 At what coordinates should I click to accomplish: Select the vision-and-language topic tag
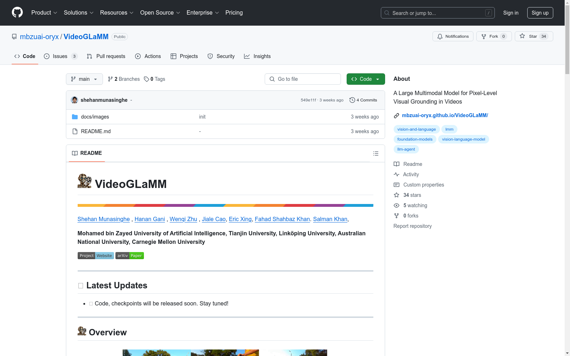pyautogui.click(x=416, y=129)
